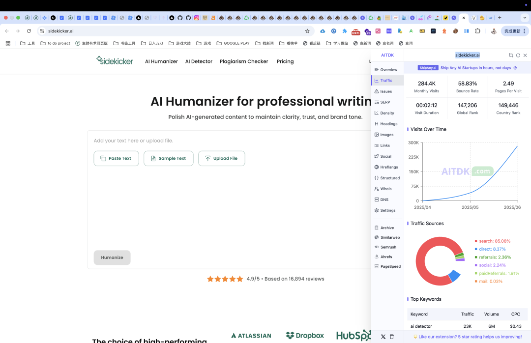Click the Ahrefs icon in AITDK sidebar
531x343 pixels.
377,257
